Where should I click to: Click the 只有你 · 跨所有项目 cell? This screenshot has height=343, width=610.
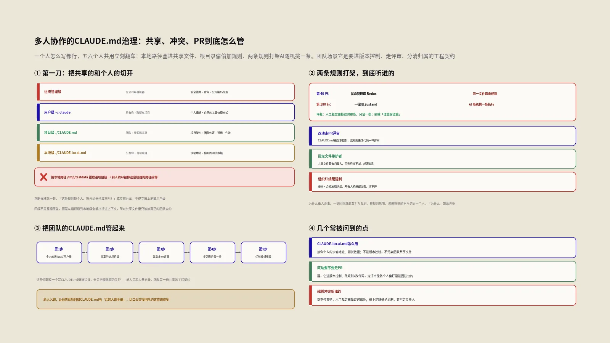click(x=138, y=113)
